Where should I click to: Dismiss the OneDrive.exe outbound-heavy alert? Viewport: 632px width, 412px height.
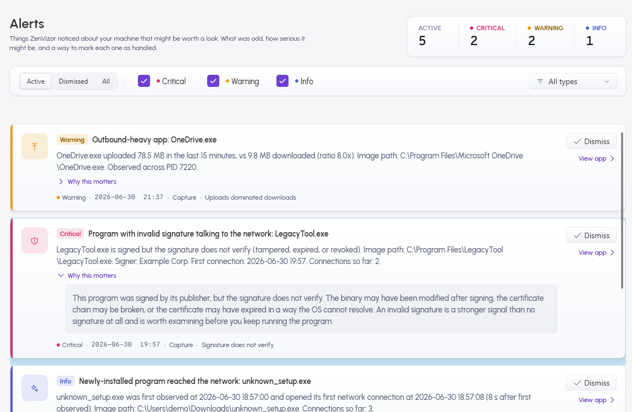click(x=591, y=141)
